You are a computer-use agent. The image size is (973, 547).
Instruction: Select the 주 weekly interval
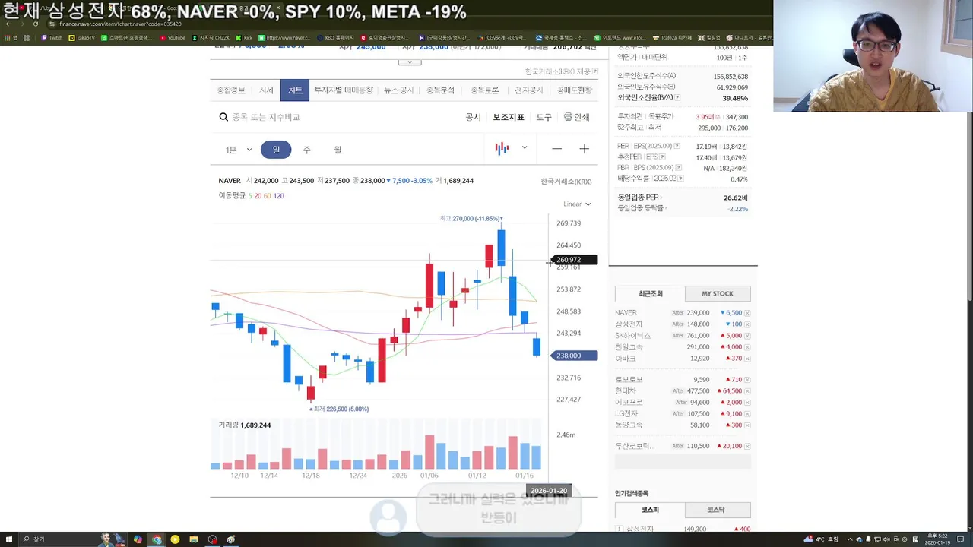(x=307, y=150)
